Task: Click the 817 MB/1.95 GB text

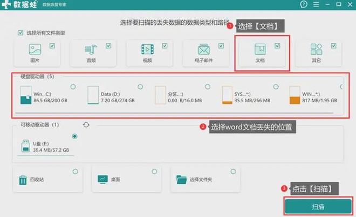Action: 319,101
